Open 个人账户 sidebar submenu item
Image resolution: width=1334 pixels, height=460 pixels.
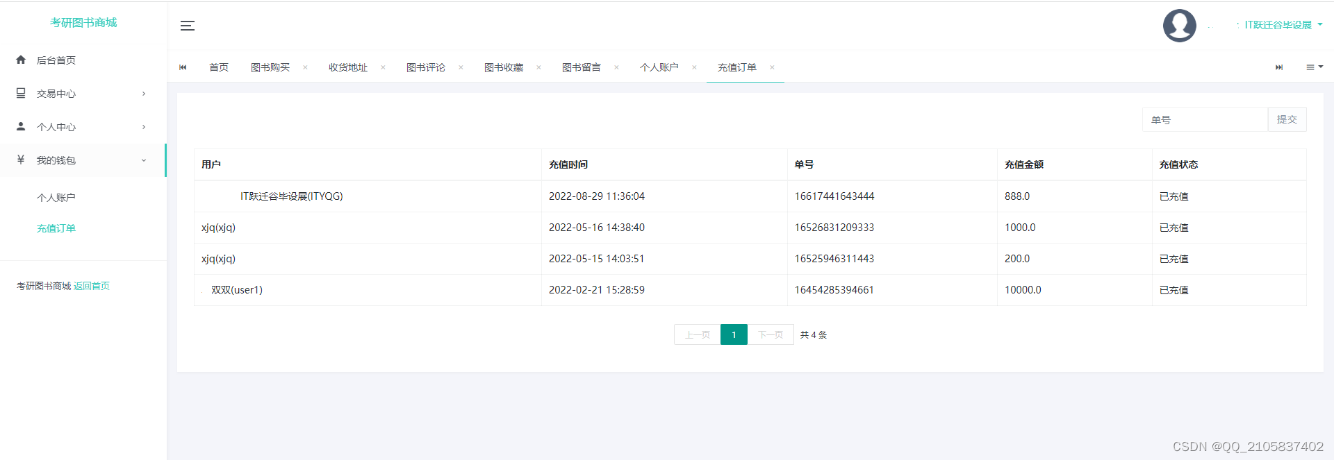(56, 198)
